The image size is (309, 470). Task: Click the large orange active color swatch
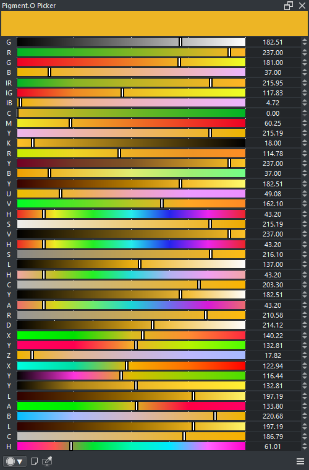point(154,24)
